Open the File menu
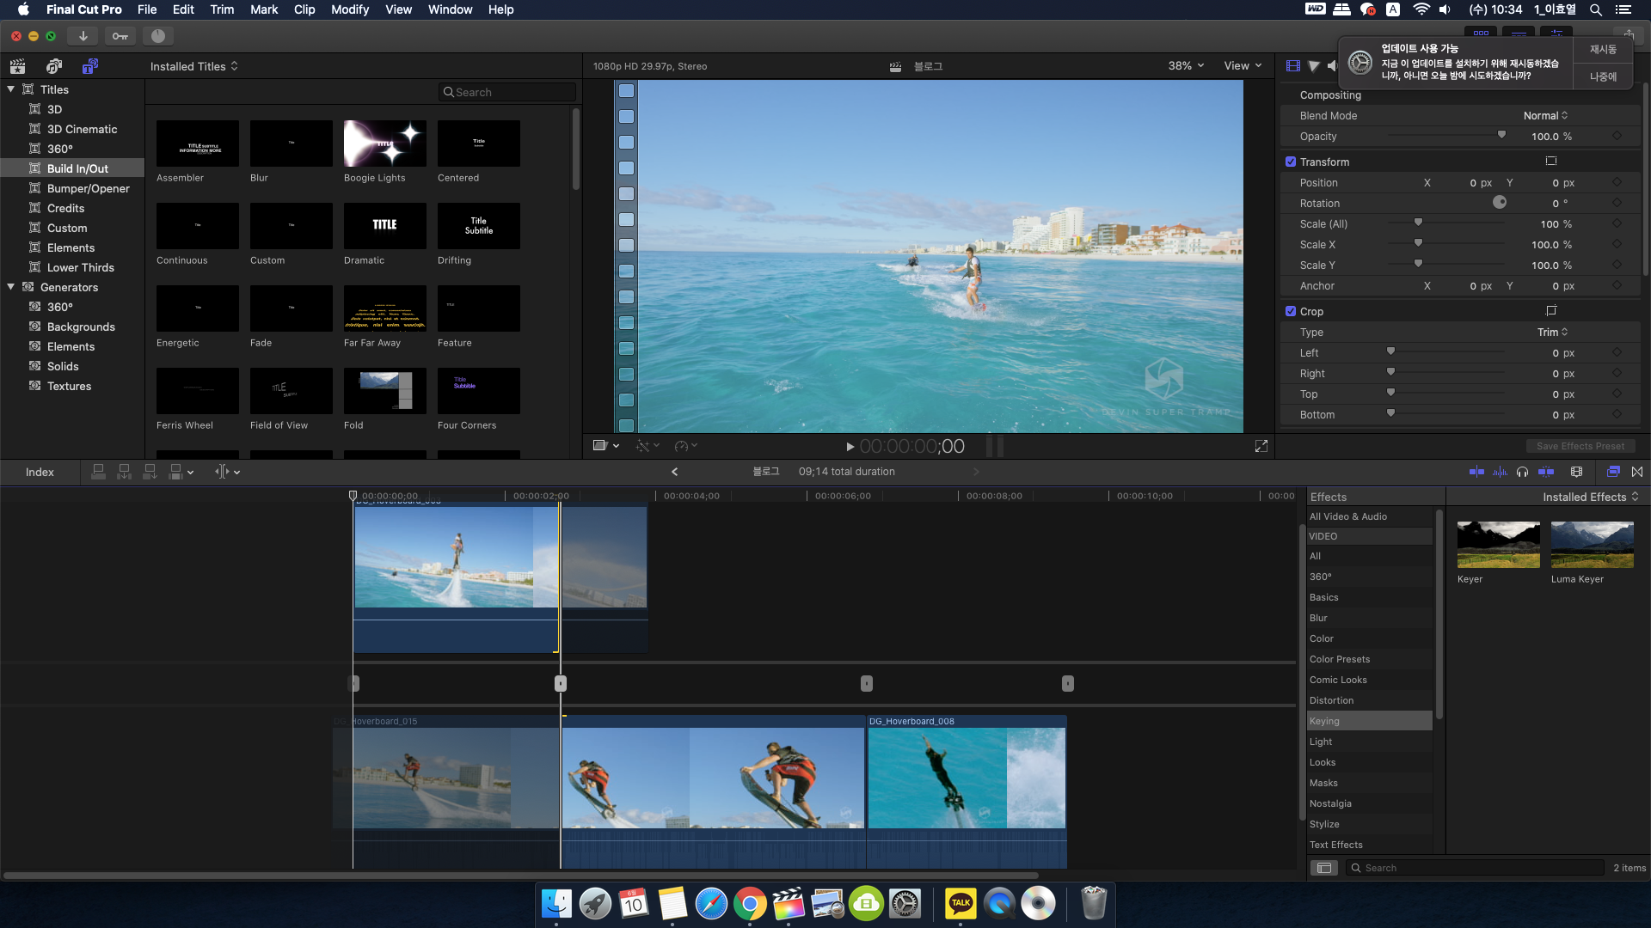Image resolution: width=1651 pixels, height=928 pixels. (x=147, y=9)
